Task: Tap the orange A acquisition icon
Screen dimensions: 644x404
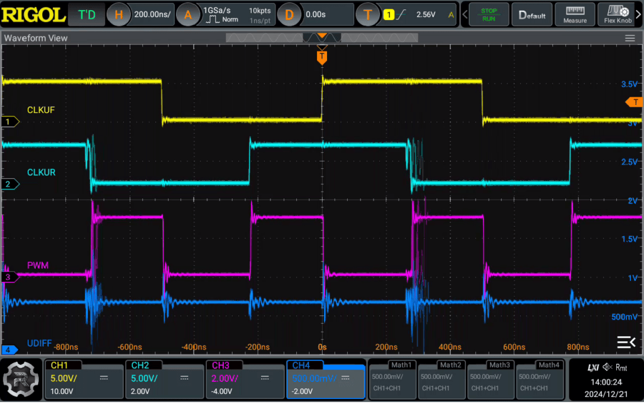Action: 187,15
